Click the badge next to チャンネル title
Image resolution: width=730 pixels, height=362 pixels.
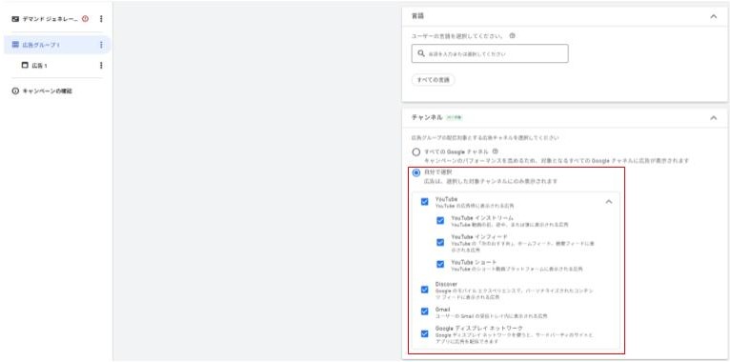[454, 118]
